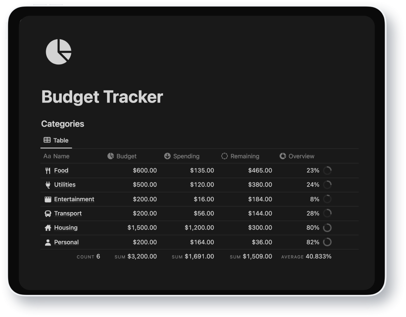Click the Utilities remaining cell $380.00

[260, 185]
